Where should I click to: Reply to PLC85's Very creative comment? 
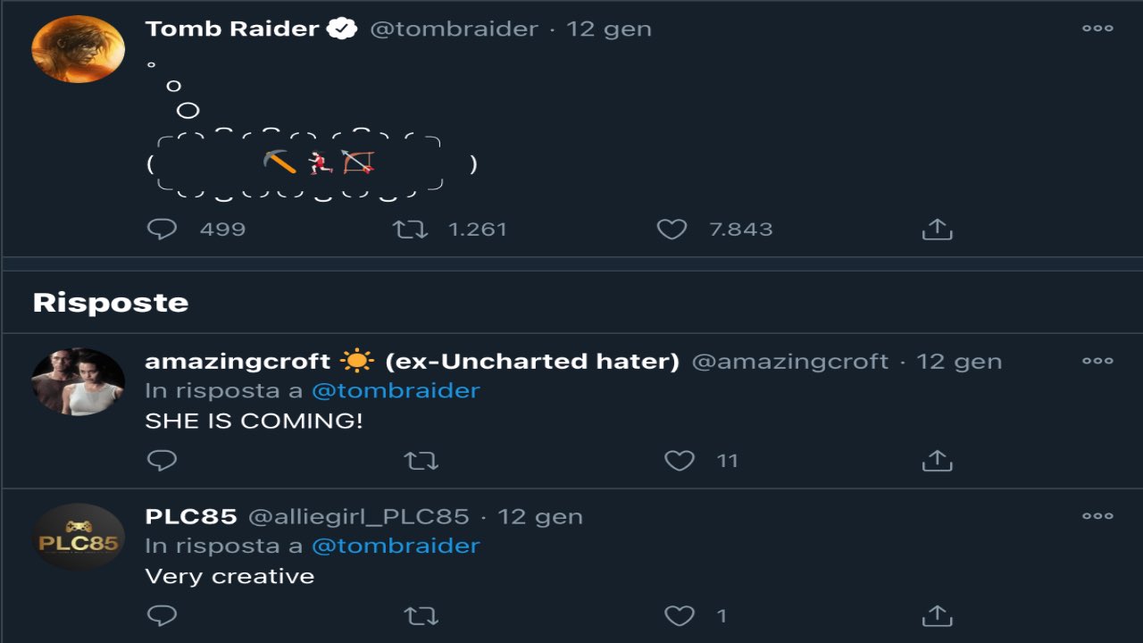tap(162, 615)
